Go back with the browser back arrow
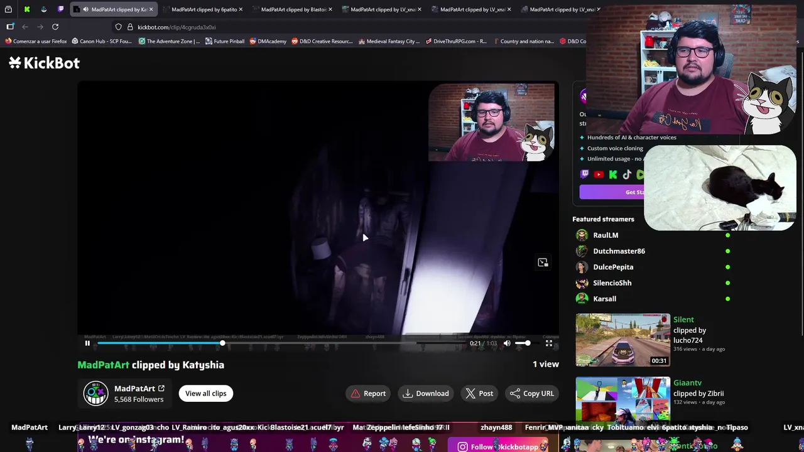Viewport: 804px width, 452px height. coord(25,27)
